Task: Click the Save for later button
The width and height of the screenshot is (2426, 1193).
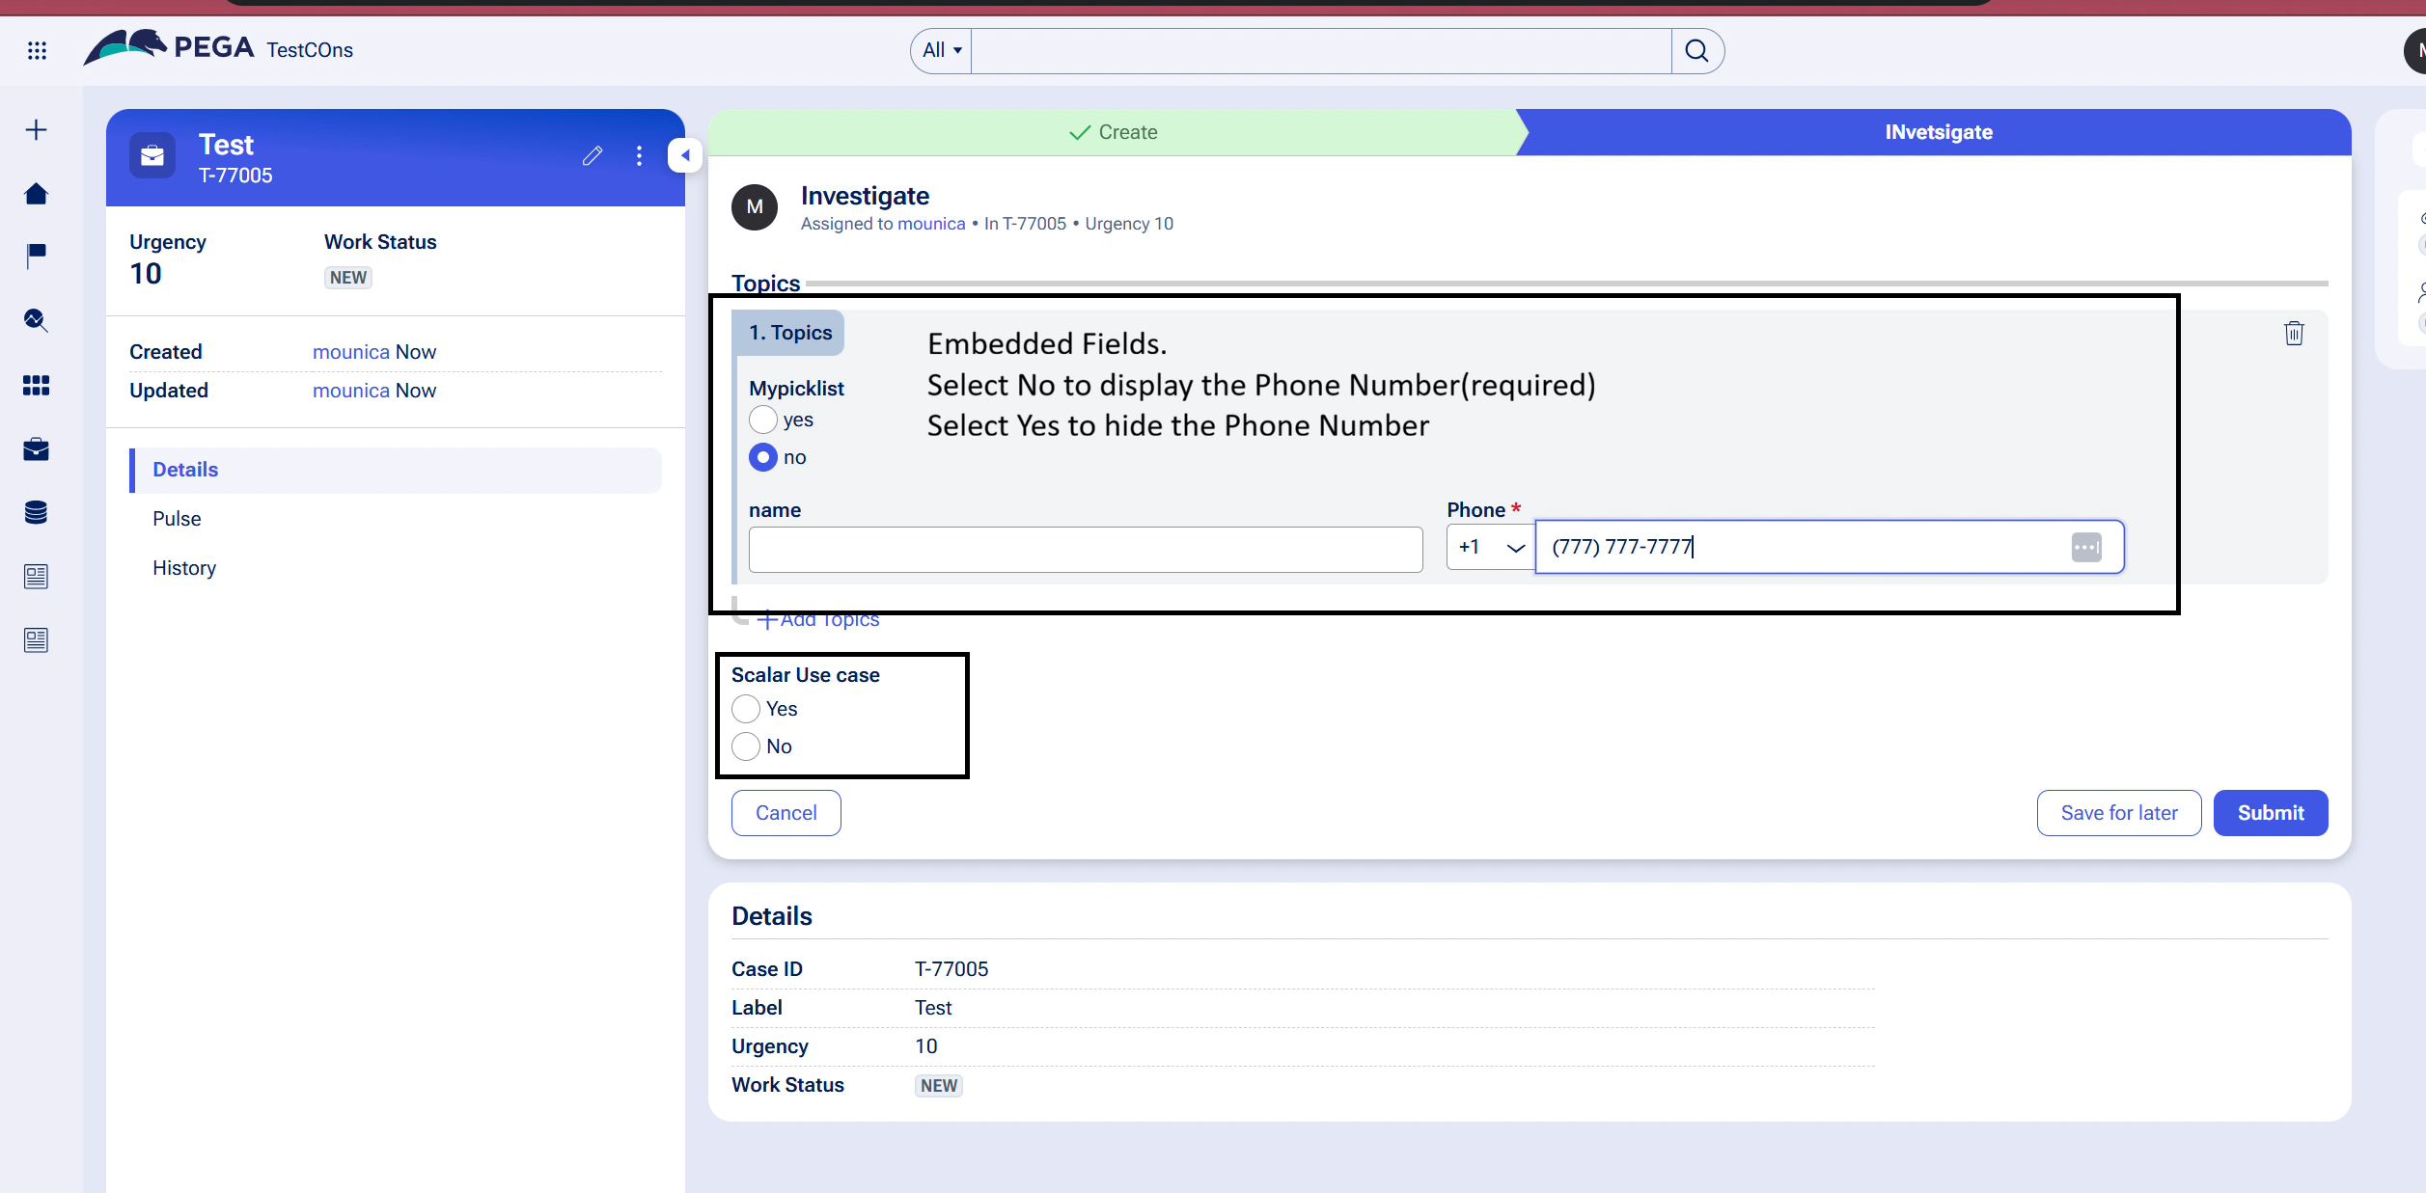Action: pos(2118,813)
